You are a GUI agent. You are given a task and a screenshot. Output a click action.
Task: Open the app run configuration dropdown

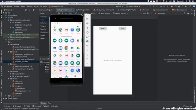(x=120, y=6)
